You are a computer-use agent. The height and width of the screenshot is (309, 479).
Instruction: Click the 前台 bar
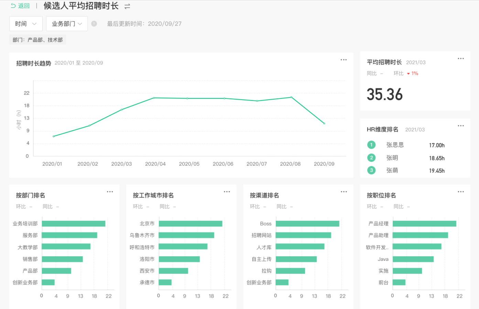399,282
